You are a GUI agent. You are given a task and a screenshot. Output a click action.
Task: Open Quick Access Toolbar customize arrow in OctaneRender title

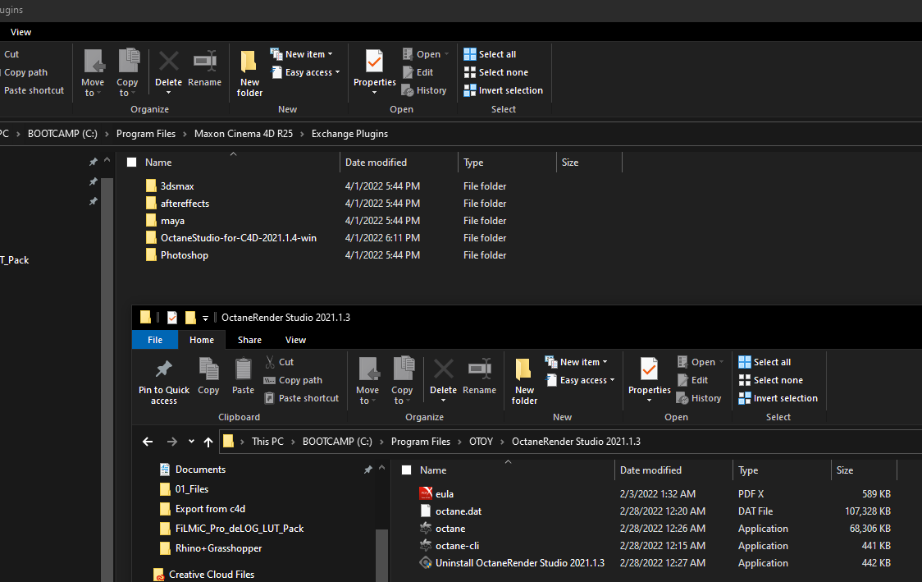point(205,318)
